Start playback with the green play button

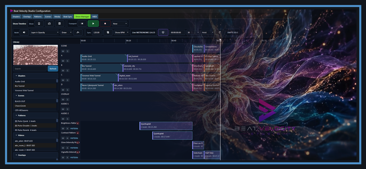click(x=93, y=24)
